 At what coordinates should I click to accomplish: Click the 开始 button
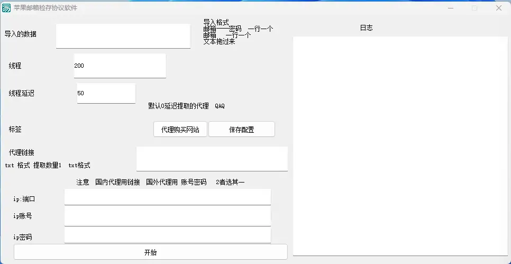(151, 252)
